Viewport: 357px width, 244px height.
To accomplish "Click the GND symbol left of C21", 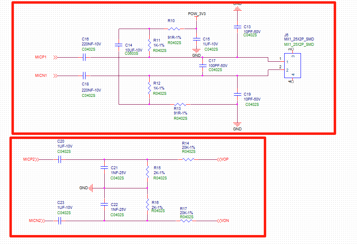I will 91,188.
